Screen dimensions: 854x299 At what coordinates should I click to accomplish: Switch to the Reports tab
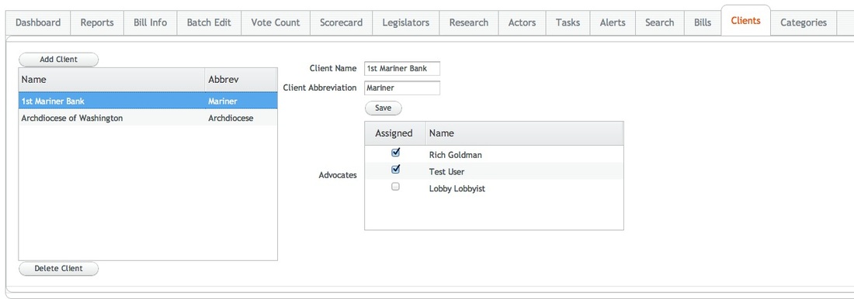97,22
